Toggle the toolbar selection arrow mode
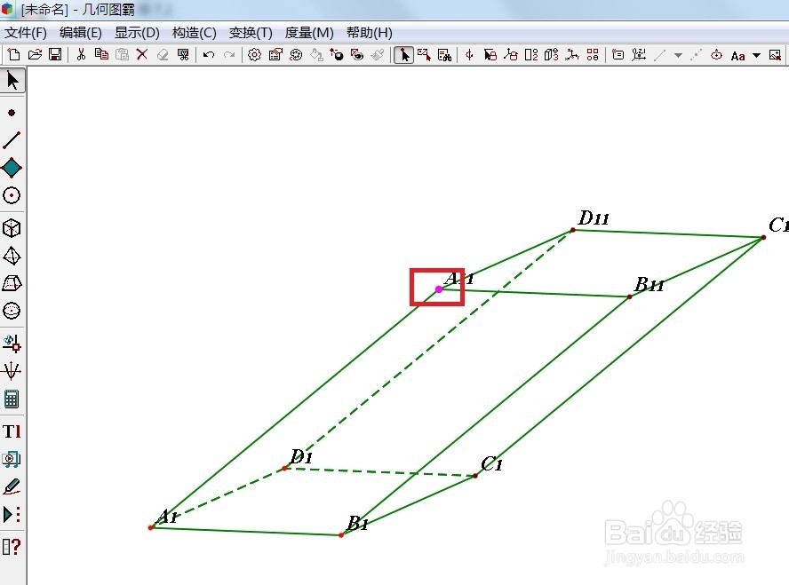The image size is (789, 585). (x=403, y=54)
